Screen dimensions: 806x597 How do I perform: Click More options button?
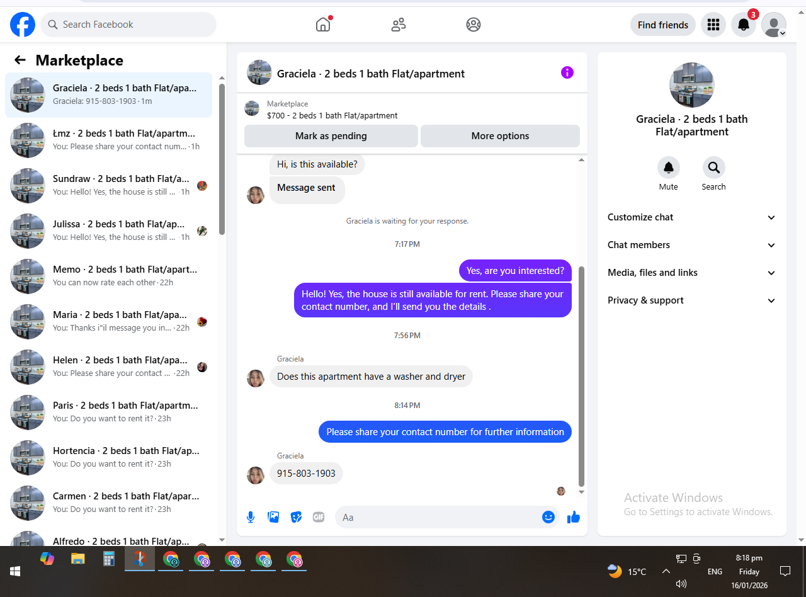[x=500, y=136]
